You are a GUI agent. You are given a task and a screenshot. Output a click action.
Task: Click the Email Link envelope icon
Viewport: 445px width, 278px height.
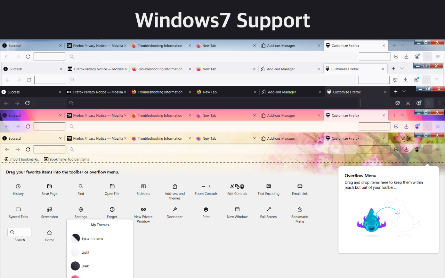[300, 186]
